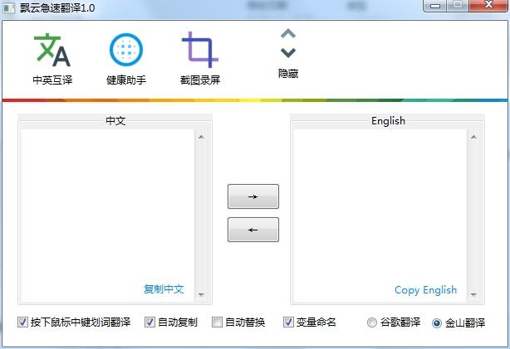
Task: Enable the 自动替换 checkbox
Action: click(x=217, y=322)
